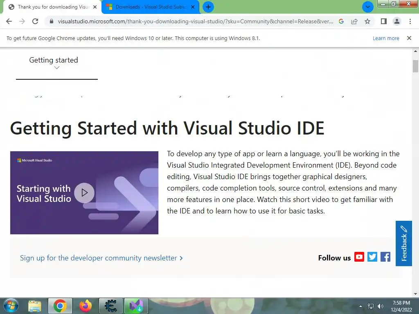
Task: Open the volume speaker tray icon
Action: pos(381,306)
